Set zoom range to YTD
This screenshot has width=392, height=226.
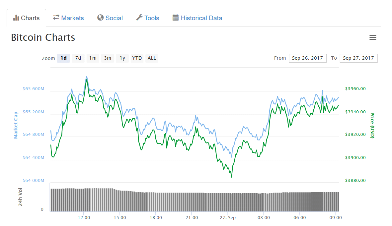tap(137, 58)
